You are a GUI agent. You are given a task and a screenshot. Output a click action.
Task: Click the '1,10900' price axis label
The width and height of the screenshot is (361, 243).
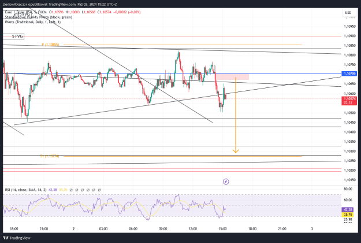pyautogui.click(x=349, y=36)
